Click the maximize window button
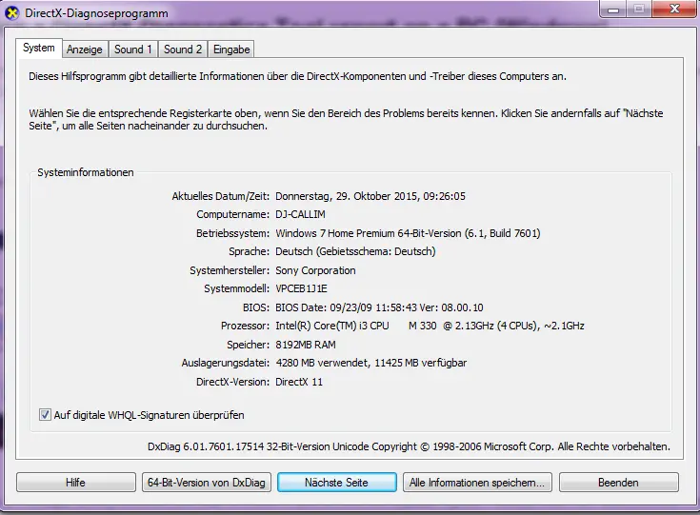This screenshot has width=700, height=515. tap(637, 10)
